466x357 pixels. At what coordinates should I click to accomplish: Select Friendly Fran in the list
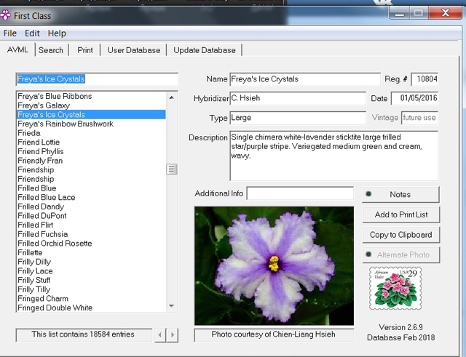coord(91,161)
